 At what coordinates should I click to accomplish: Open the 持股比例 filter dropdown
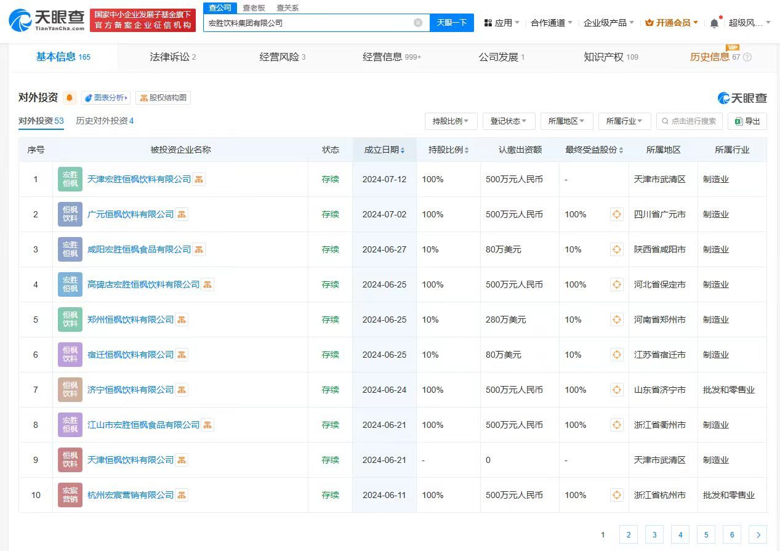point(451,121)
